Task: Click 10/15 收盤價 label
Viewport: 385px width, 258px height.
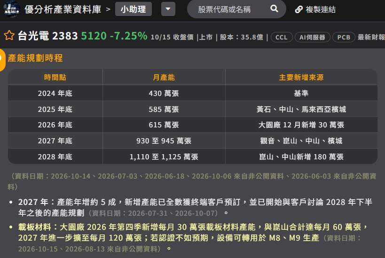Action: pyautogui.click(x=172, y=37)
